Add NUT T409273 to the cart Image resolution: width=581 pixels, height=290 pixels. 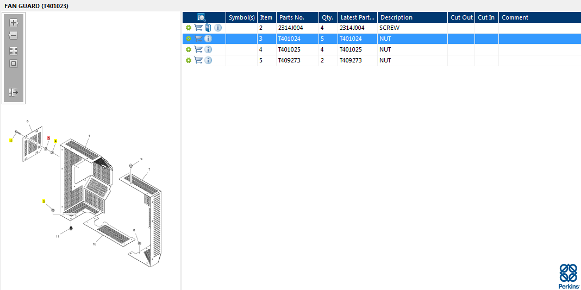point(198,60)
